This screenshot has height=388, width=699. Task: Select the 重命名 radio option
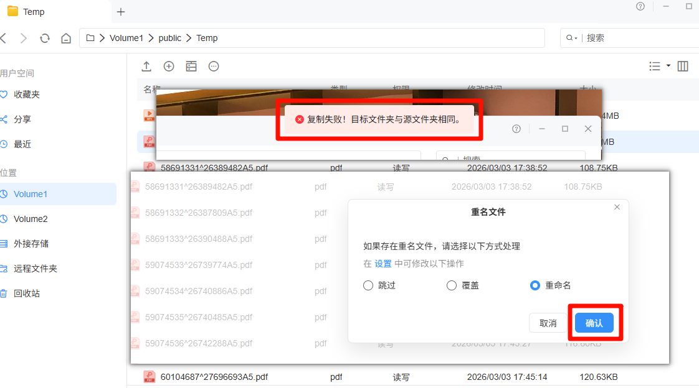coord(535,285)
